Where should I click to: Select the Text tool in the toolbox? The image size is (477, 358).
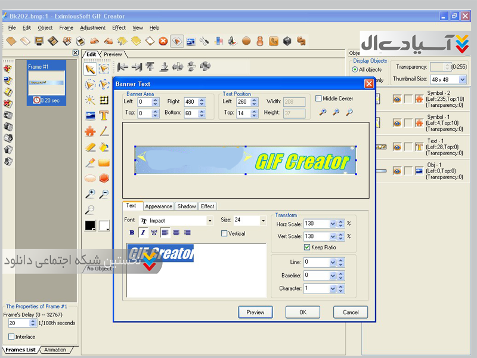pos(104,116)
